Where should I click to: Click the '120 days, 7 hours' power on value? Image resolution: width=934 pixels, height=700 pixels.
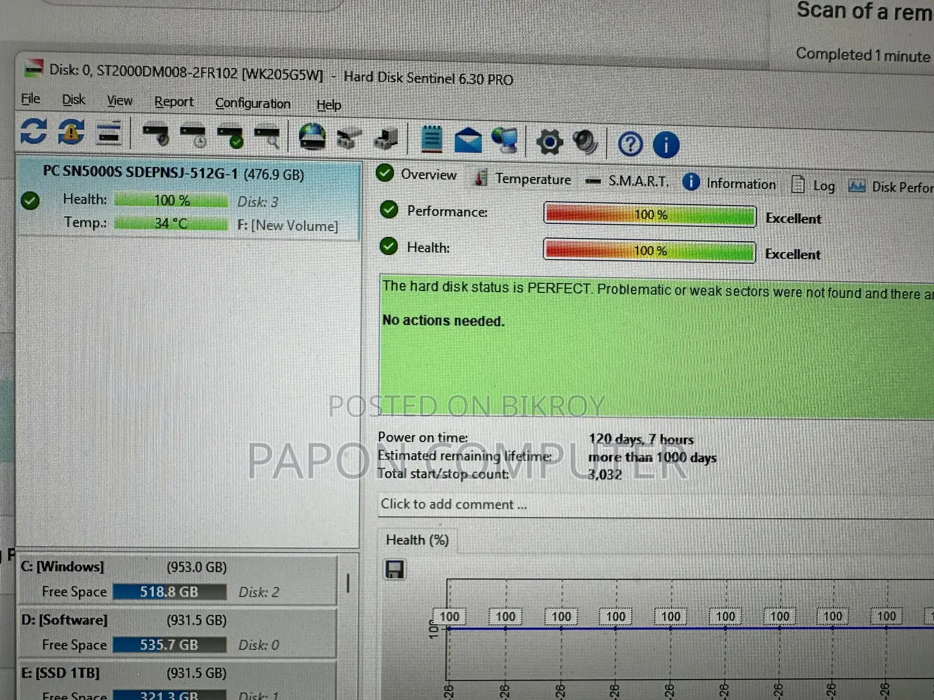tap(641, 439)
